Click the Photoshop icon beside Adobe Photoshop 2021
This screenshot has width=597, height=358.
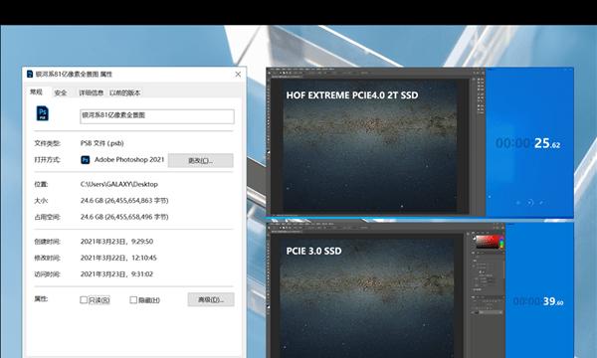(x=86, y=160)
